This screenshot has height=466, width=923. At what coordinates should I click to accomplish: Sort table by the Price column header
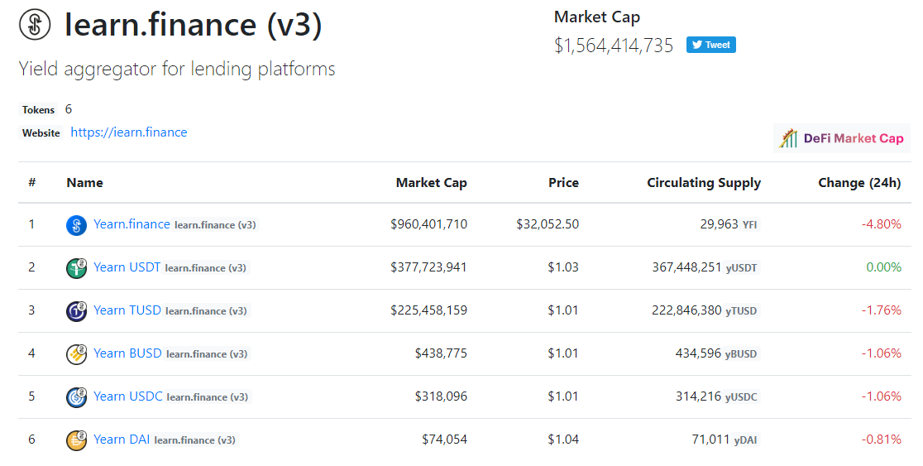(x=563, y=183)
